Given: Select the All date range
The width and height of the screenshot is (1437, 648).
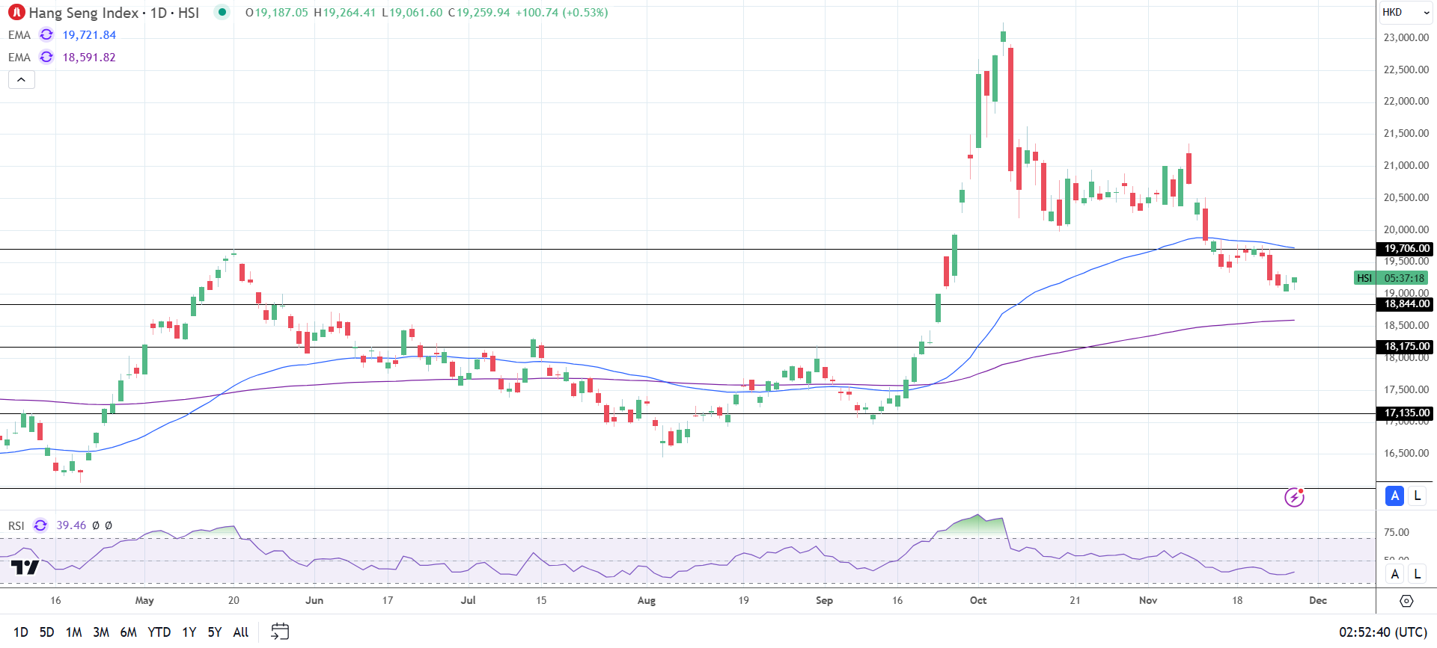Looking at the screenshot, I should point(241,632).
